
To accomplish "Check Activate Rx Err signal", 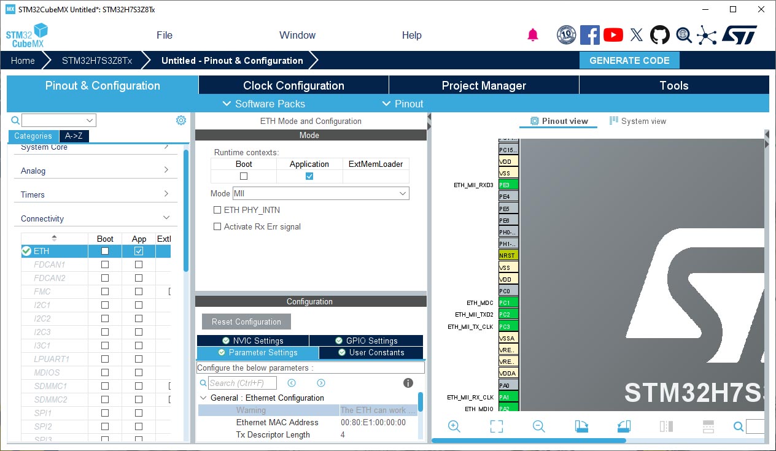I will [x=217, y=226].
